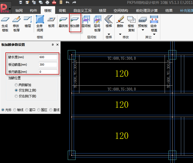Select the 层间板 tool
This screenshot has width=193, height=163.
(86, 22)
